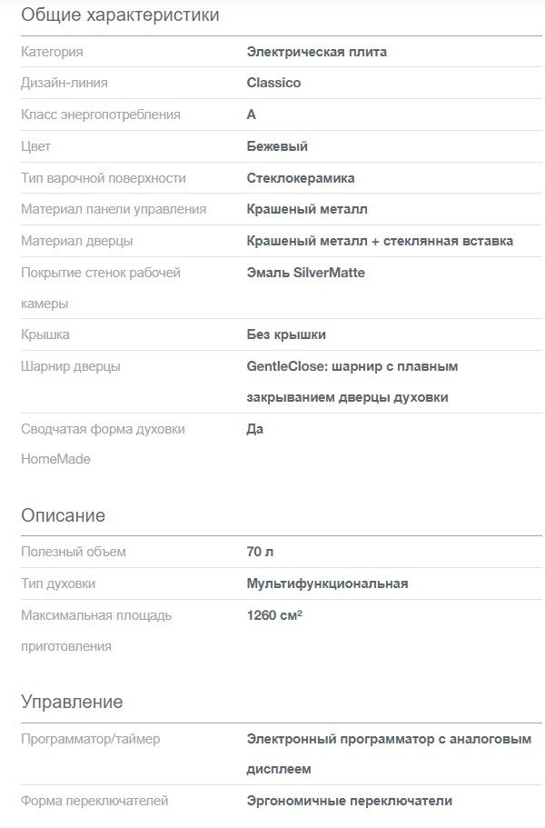Click the "Управление" section heading
Image resolution: width=545 pixels, height=828 pixels.
pos(72,702)
